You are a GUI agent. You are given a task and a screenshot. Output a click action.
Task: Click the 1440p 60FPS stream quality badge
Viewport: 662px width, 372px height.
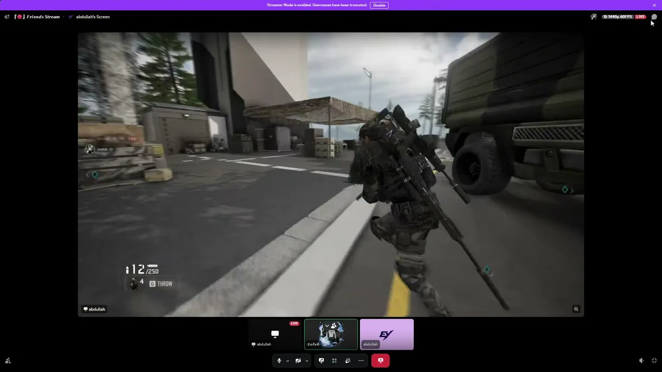(x=618, y=17)
